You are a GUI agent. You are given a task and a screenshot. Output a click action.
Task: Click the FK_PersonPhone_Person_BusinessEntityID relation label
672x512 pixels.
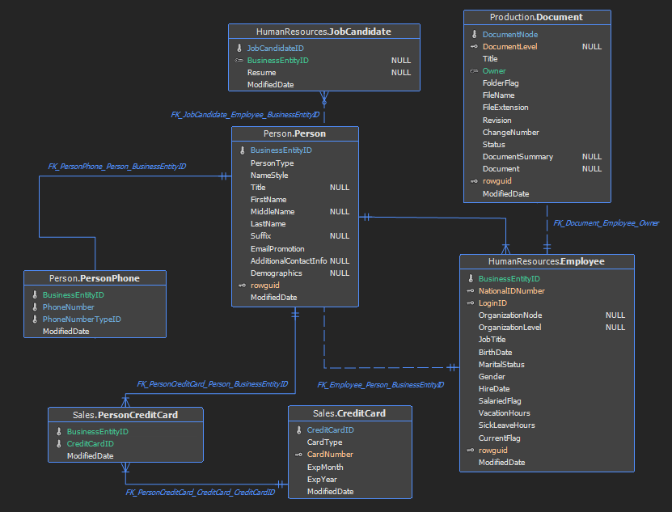[117, 167]
